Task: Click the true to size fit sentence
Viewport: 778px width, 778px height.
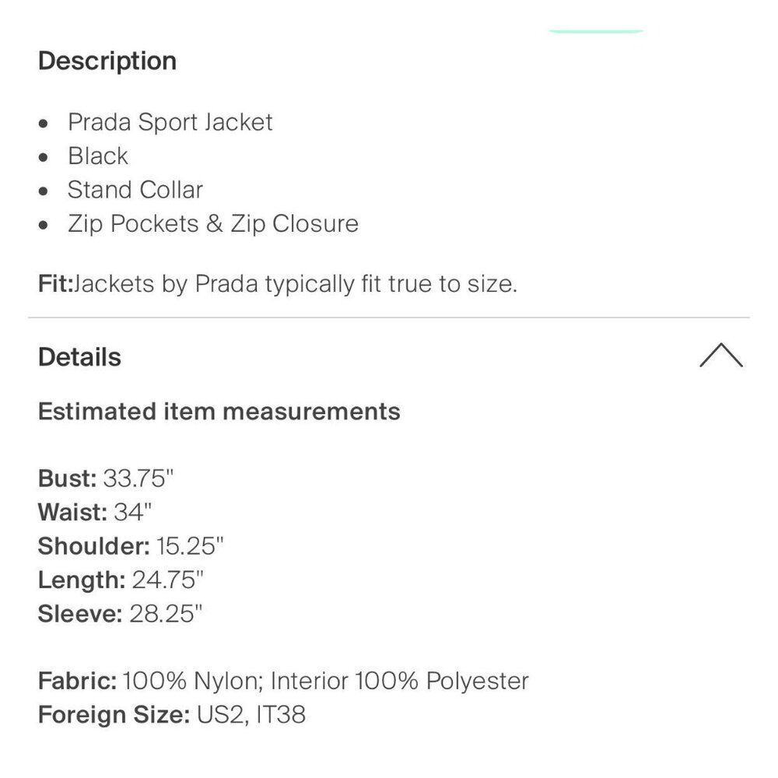Action: click(x=296, y=284)
